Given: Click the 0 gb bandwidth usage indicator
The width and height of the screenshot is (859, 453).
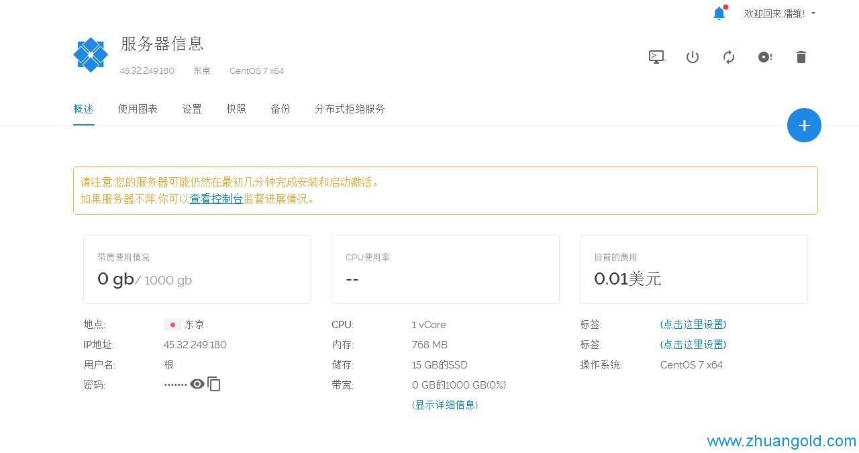Looking at the screenshot, I should coord(115,279).
